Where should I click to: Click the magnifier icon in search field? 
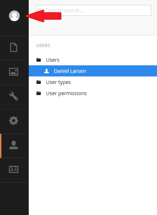pyautogui.click(x=40, y=10)
